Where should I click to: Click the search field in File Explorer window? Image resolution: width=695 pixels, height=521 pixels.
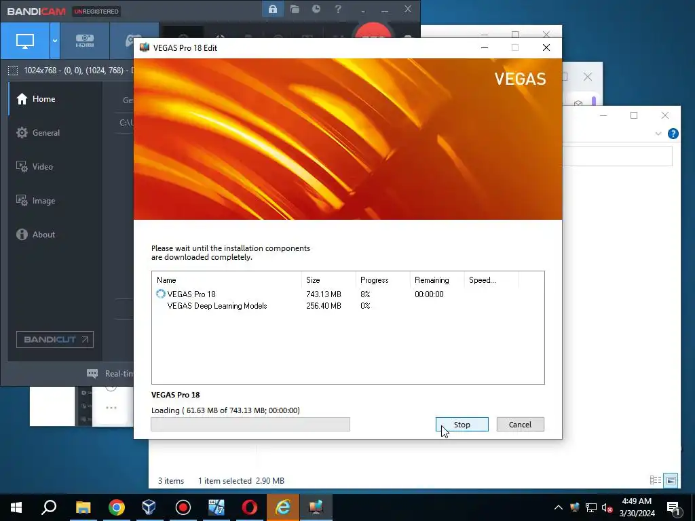tap(618, 157)
